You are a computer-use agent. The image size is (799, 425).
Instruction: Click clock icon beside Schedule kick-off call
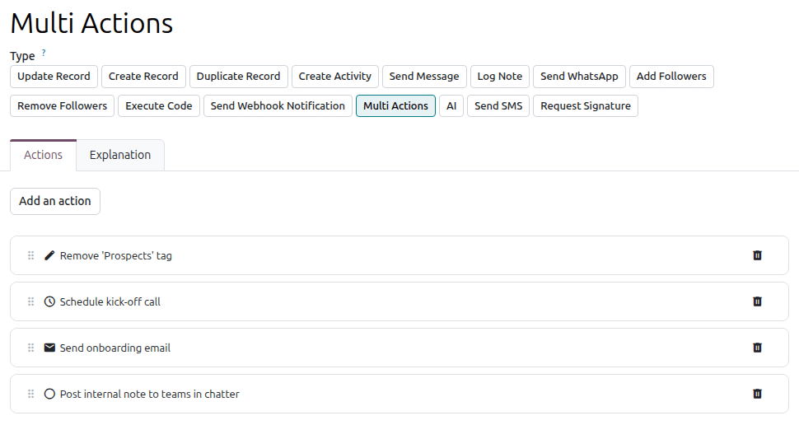tap(49, 301)
